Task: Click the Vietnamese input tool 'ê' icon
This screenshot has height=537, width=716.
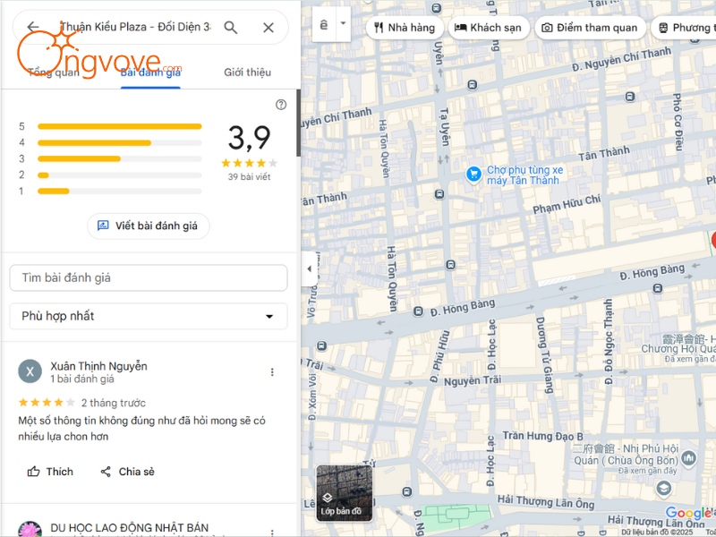Action: [324, 25]
